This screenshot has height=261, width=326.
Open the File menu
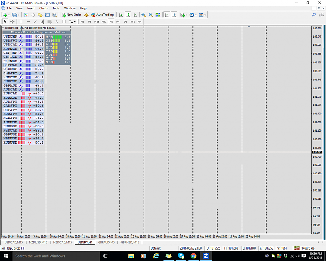pos(9,8)
